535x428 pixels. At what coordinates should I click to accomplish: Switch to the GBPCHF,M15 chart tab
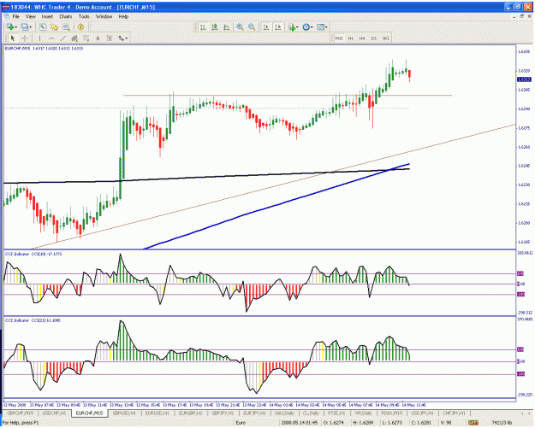(x=21, y=413)
